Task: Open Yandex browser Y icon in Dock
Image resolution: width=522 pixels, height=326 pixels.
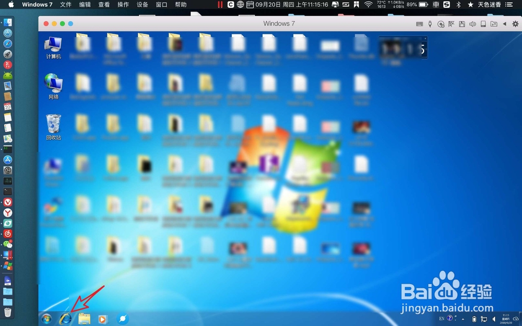Action: 8,213
